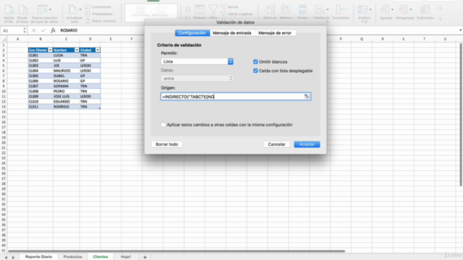Click the name box stepper arrows
Viewport: 463px width, 260px height.
click(x=25, y=30)
